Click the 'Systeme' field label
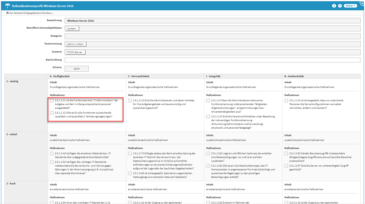365x204 pixels. 57,52
